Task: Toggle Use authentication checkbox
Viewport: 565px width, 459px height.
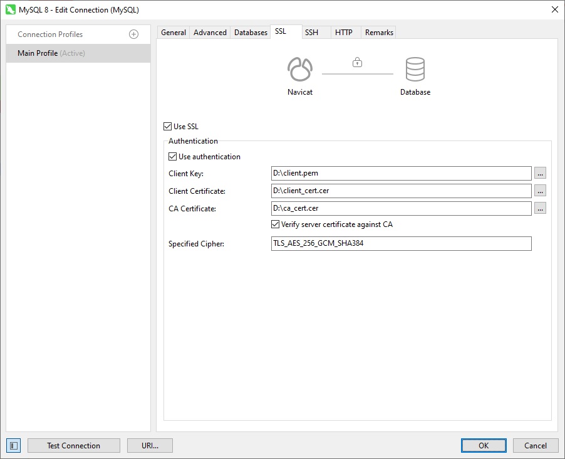Action: pos(173,157)
